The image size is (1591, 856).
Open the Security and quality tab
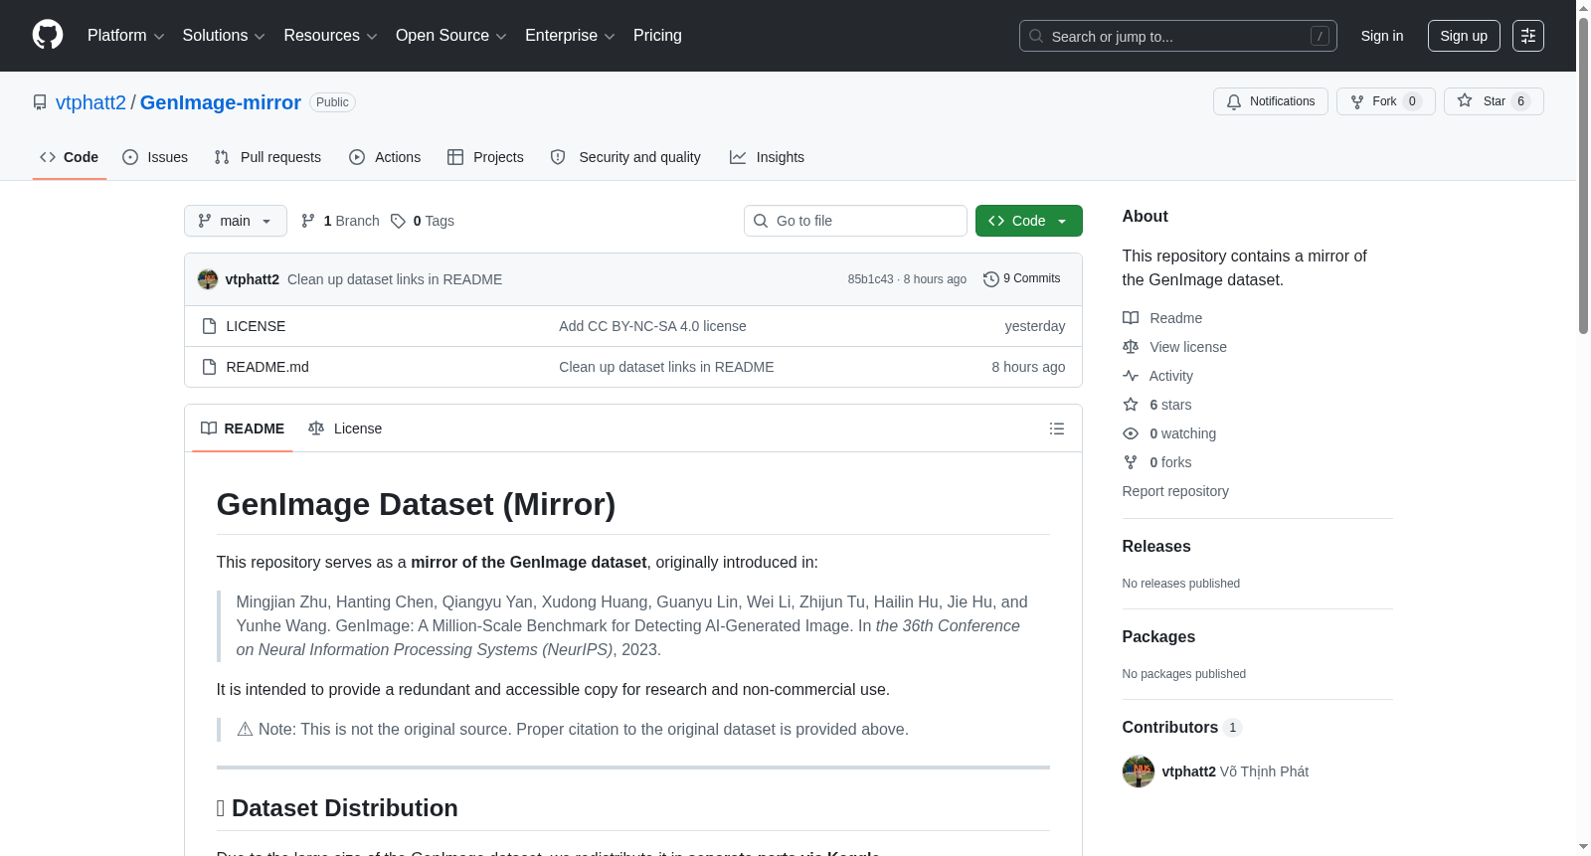[x=625, y=157]
